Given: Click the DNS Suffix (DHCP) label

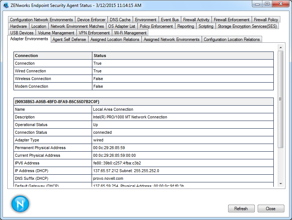Looking at the screenshot, I should 31,178.
